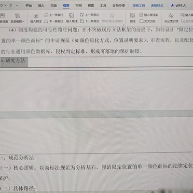
Task: Select the 引用 ribbon tab
Action: pyautogui.click(x=66, y=6)
